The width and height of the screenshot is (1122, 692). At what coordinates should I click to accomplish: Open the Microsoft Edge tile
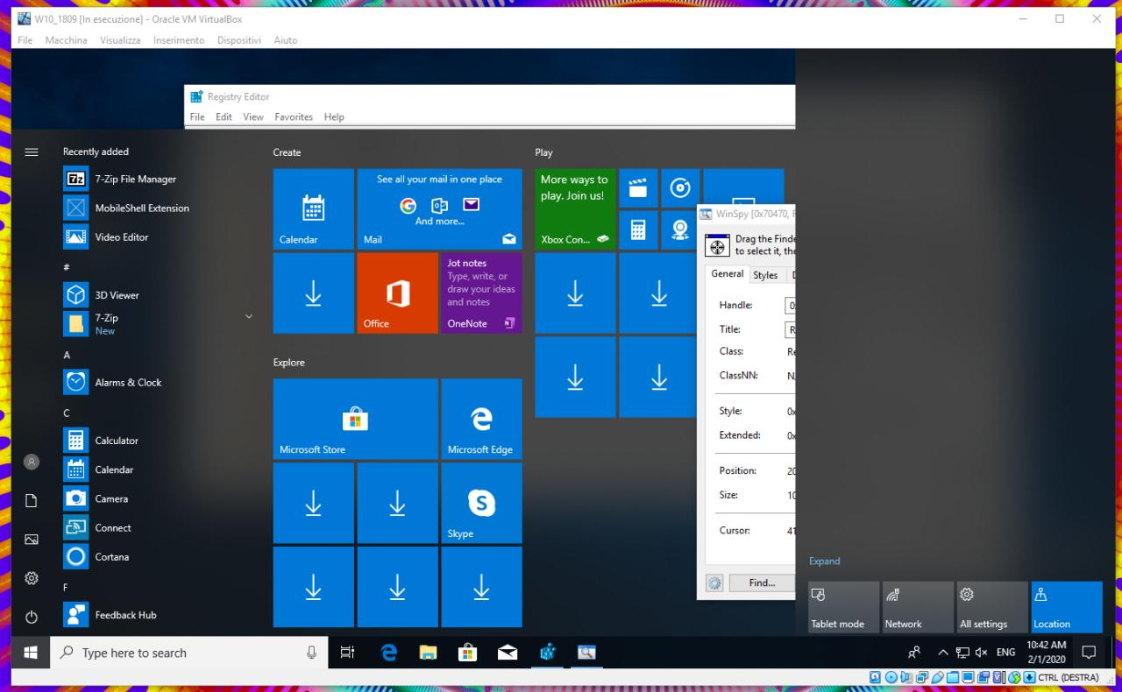[481, 419]
